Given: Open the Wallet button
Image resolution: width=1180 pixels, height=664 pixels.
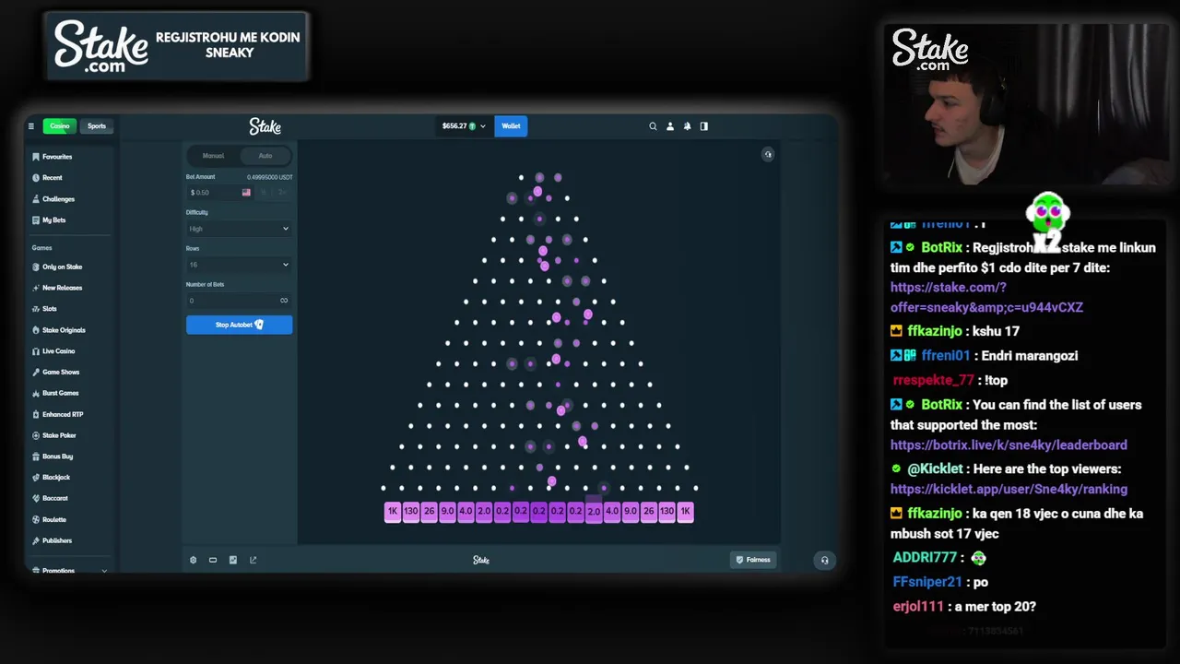Looking at the screenshot, I should (511, 126).
